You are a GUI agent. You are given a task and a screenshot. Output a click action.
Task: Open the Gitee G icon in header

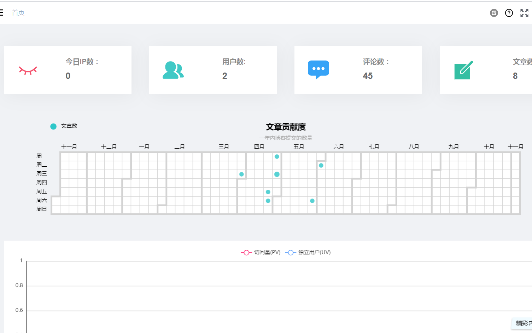494,13
